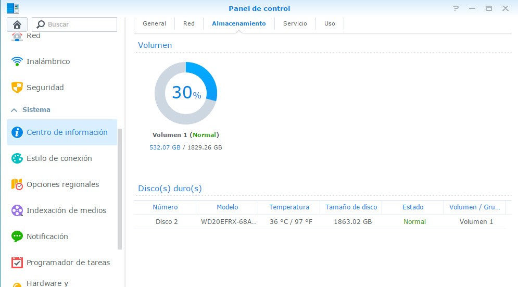Select the Servicio tab
The image size is (518, 287).
(295, 23)
